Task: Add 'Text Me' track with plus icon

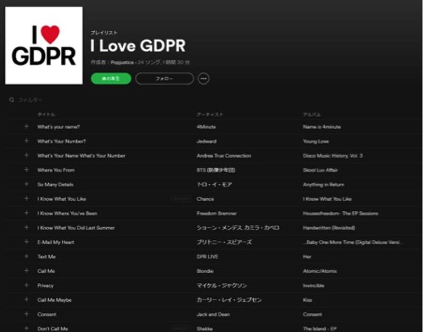Action: pos(26,256)
